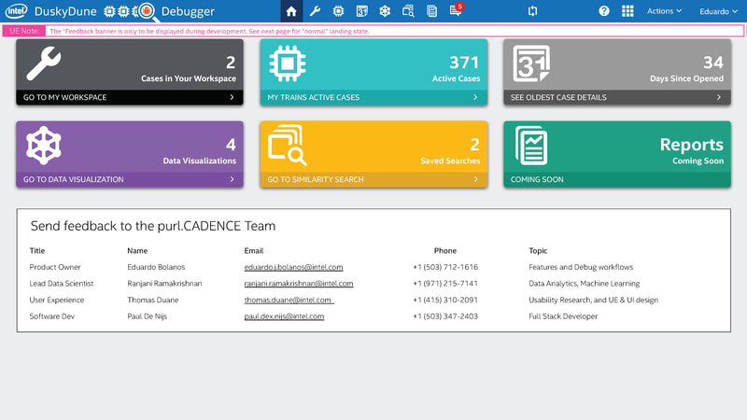The image size is (747, 420).
Task: Click GO TO MY WORKSPACE link
Action: [x=64, y=97]
